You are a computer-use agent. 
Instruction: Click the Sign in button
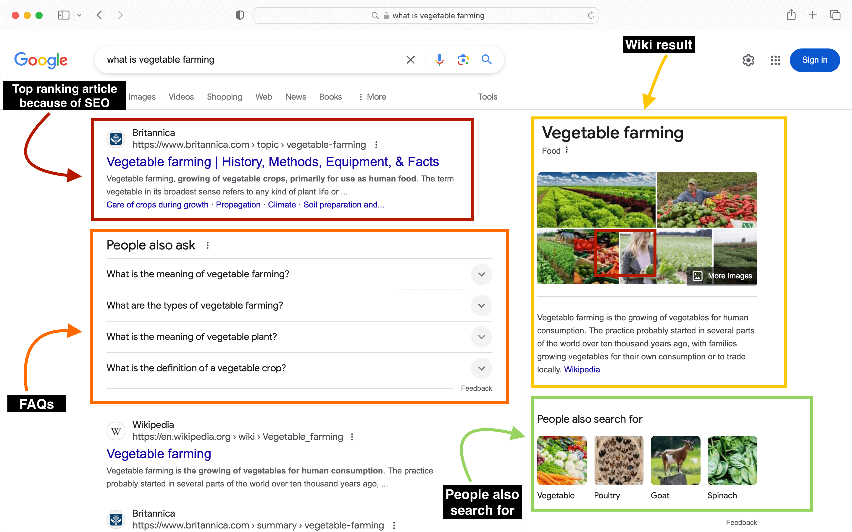(x=815, y=60)
